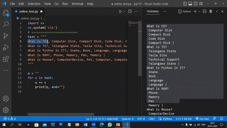Screen dimensions: 227x128
Task: Open the Edit menu
Action: [21, 4]
